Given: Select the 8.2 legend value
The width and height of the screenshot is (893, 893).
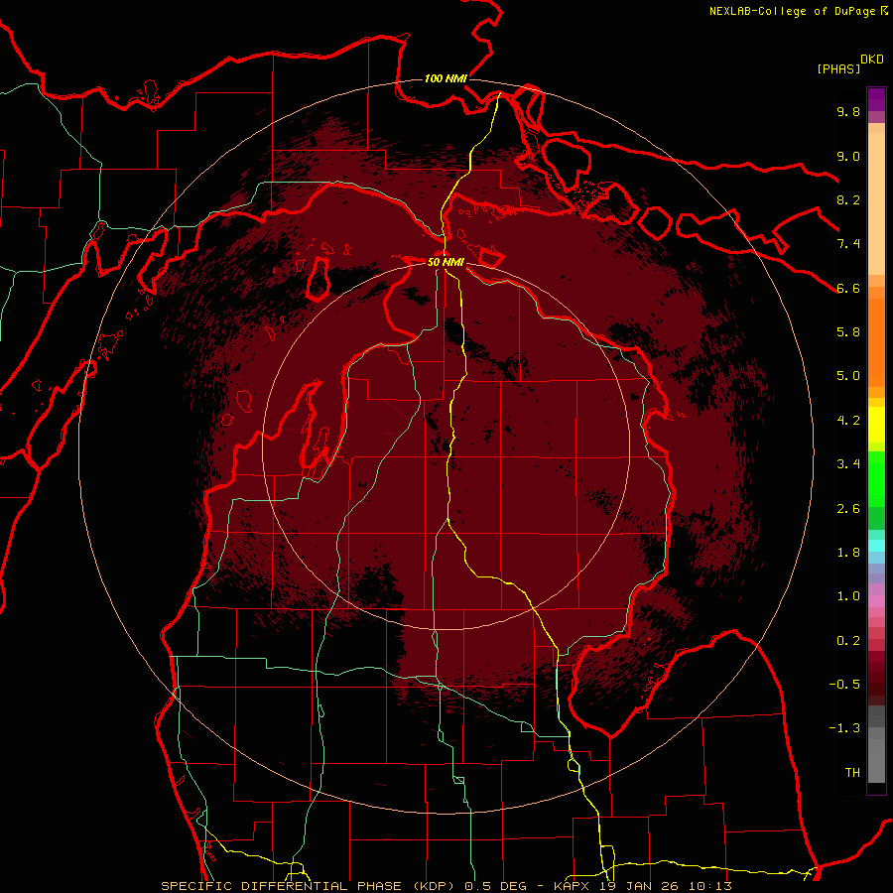Looking at the screenshot, I should coord(848,199).
